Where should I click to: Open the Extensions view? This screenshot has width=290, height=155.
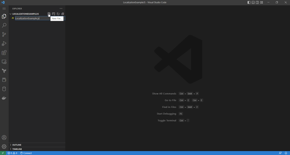click(x=4, y=52)
